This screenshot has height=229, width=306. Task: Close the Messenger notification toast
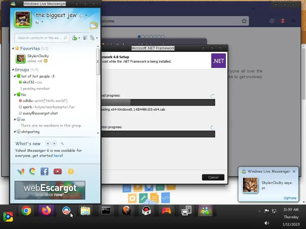click(294, 171)
